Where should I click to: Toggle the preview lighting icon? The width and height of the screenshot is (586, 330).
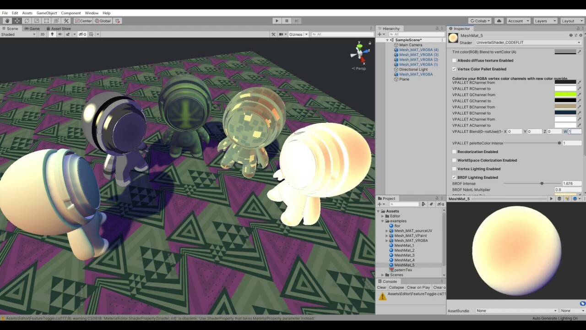pos(567,199)
